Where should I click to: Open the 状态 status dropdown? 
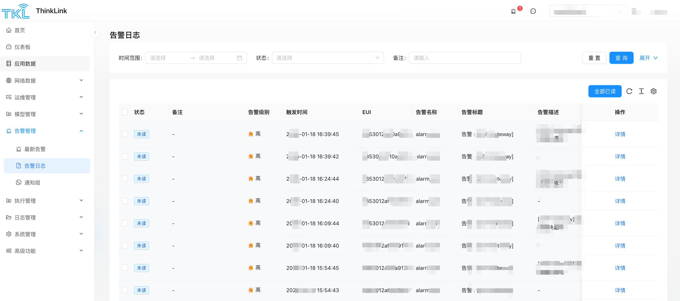[x=327, y=58]
